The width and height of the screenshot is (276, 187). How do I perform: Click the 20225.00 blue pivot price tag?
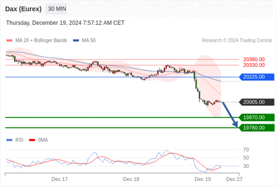click(257, 77)
